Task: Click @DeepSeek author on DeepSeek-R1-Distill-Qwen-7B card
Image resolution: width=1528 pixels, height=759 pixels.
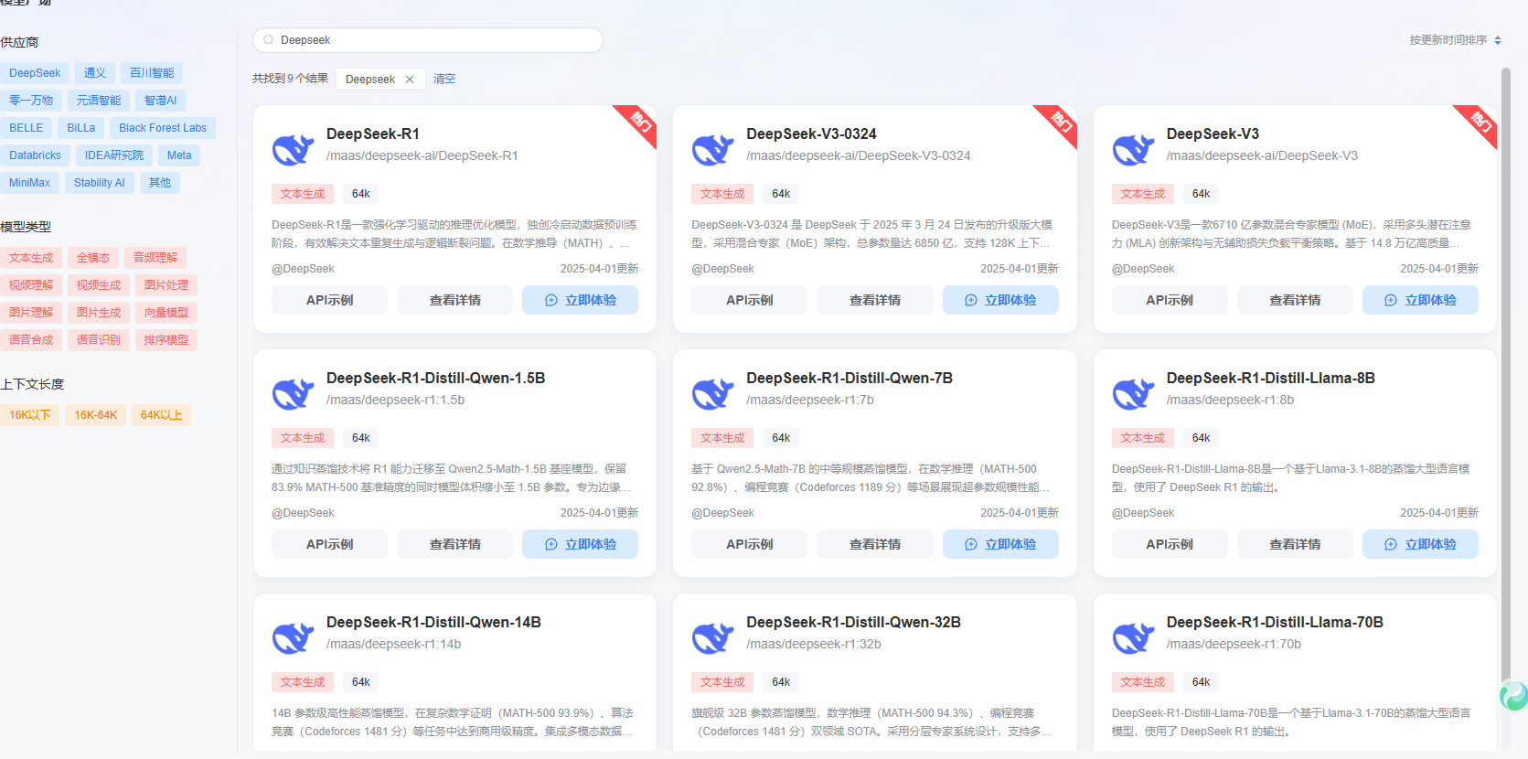Action: pyautogui.click(x=723, y=513)
